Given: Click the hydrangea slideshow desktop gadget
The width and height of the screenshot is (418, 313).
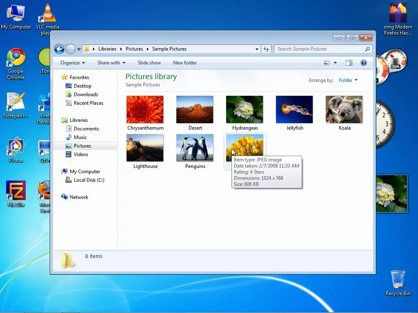Looking at the screenshot, I should (x=392, y=194).
